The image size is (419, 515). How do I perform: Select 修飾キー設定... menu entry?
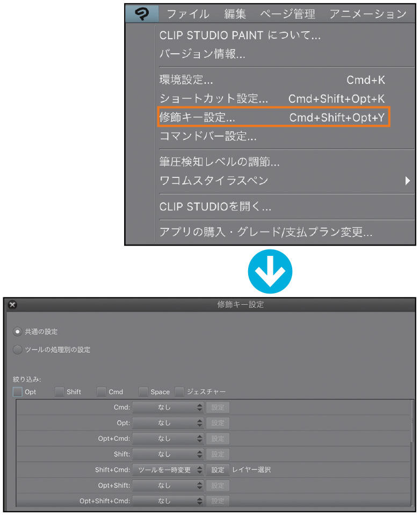[273, 117]
